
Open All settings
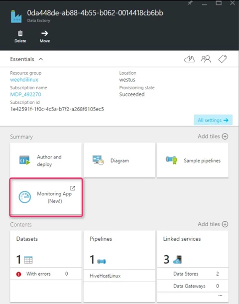click(x=213, y=120)
